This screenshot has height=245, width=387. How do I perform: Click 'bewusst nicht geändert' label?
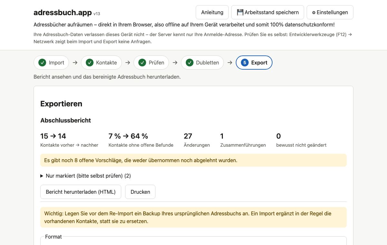[x=301, y=145]
